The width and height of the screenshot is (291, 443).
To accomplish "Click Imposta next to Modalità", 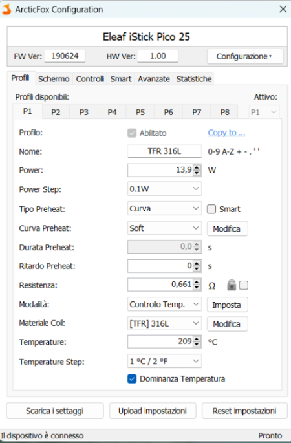I will pyautogui.click(x=228, y=305).
